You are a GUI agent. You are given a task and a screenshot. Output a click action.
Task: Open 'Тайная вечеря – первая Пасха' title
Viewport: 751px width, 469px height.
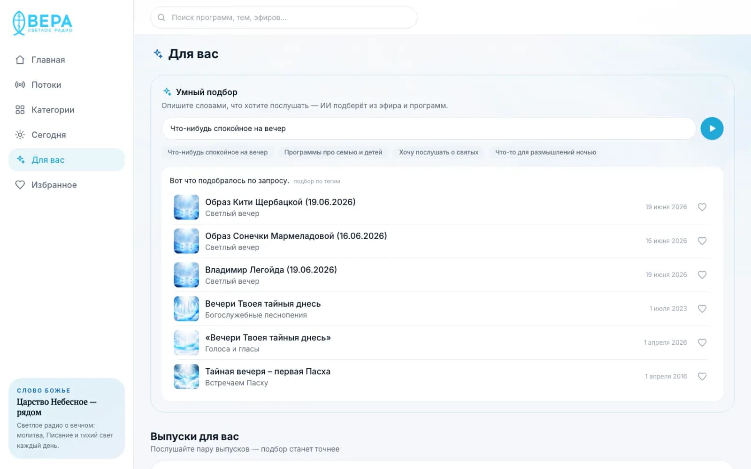pos(268,371)
